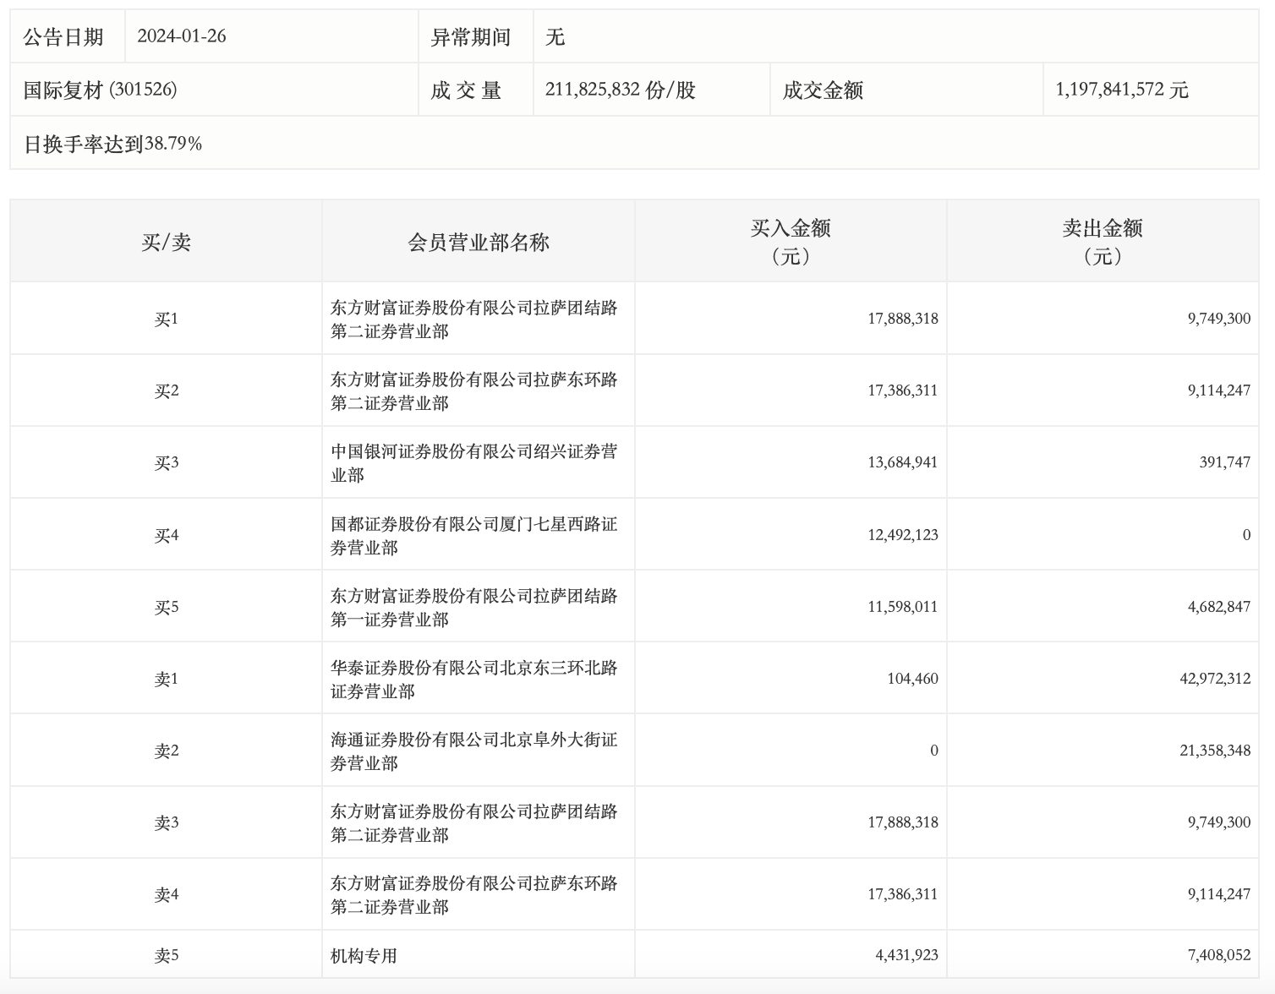Select the buy amount 13,684,941
This screenshot has height=994, width=1275.
pyautogui.click(x=903, y=462)
